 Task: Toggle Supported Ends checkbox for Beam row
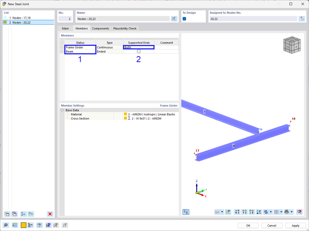(x=139, y=51)
